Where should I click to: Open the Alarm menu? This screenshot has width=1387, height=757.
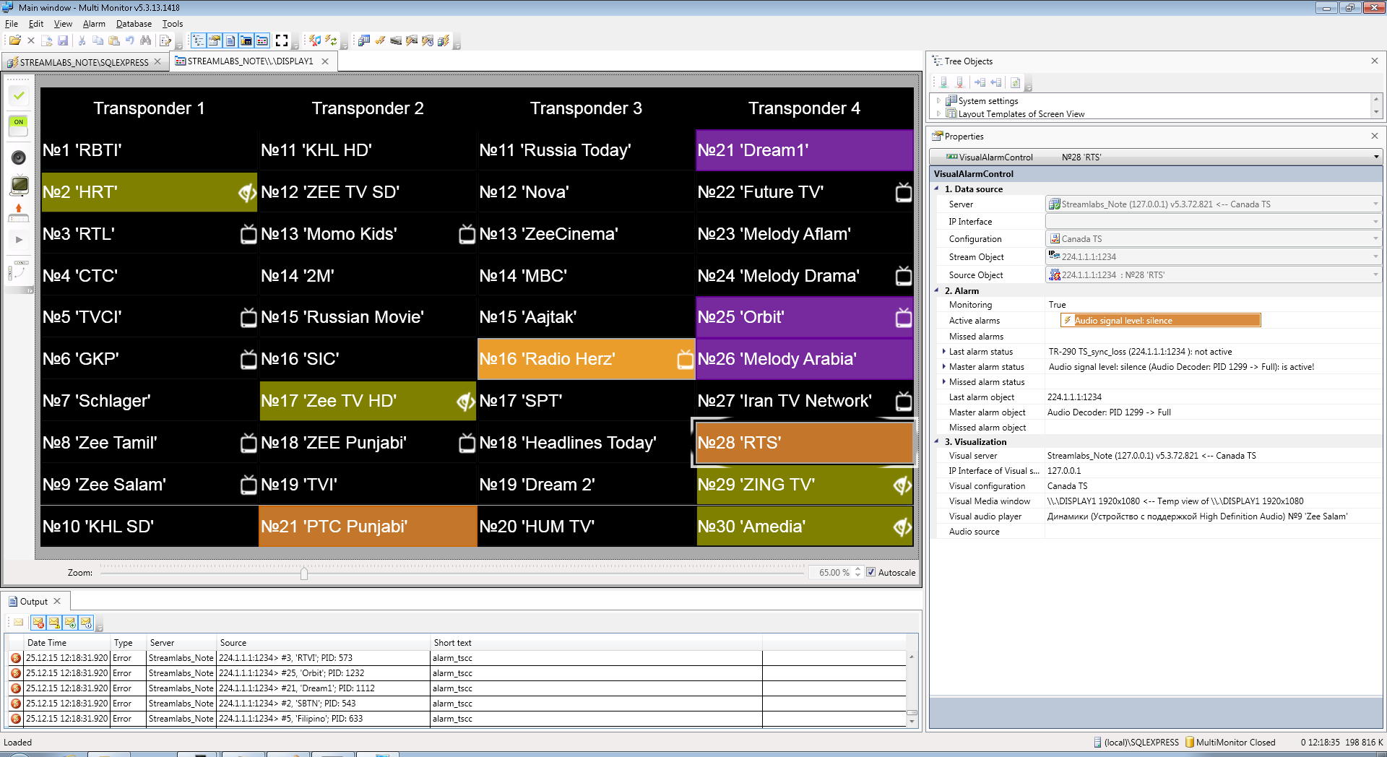(x=94, y=24)
